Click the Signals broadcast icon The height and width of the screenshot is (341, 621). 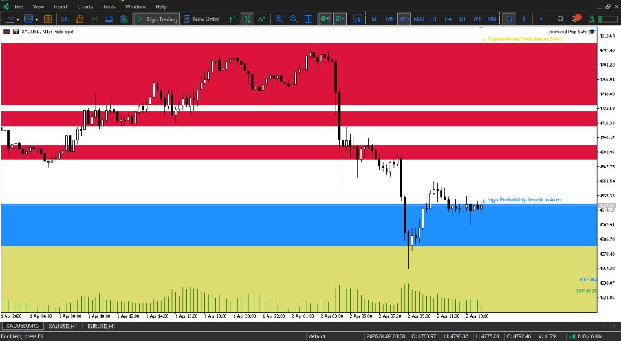[94, 19]
